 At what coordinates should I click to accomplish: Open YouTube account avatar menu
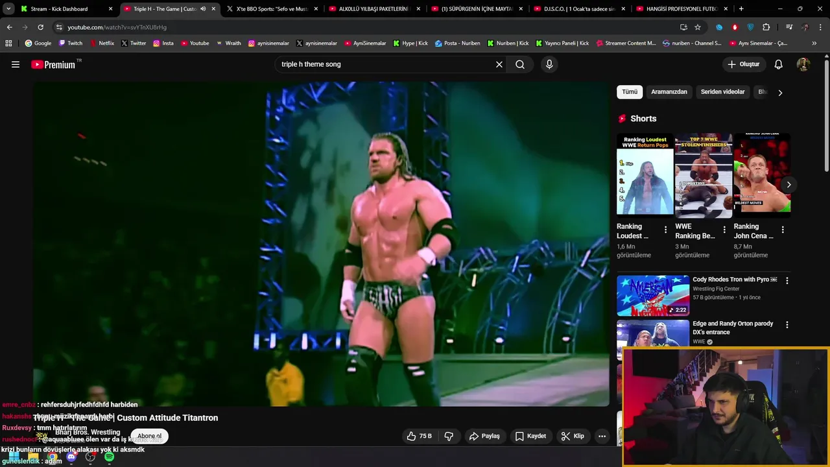pos(803,64)
